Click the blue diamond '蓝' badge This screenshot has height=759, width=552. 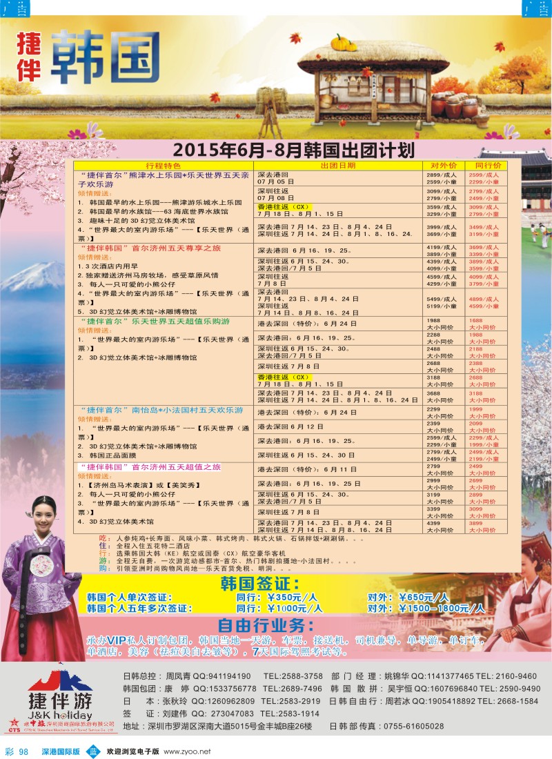point(92,751)
